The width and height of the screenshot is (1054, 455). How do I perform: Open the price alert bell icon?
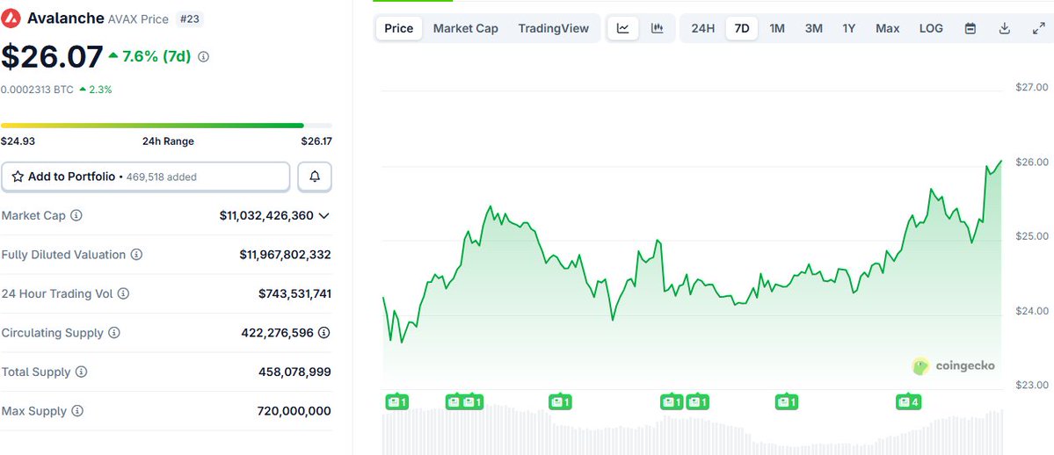315,177
